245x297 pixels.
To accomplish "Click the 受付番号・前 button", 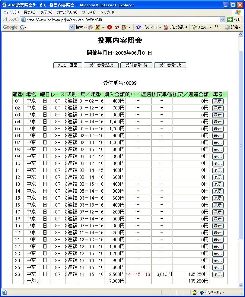I will 136,65.
